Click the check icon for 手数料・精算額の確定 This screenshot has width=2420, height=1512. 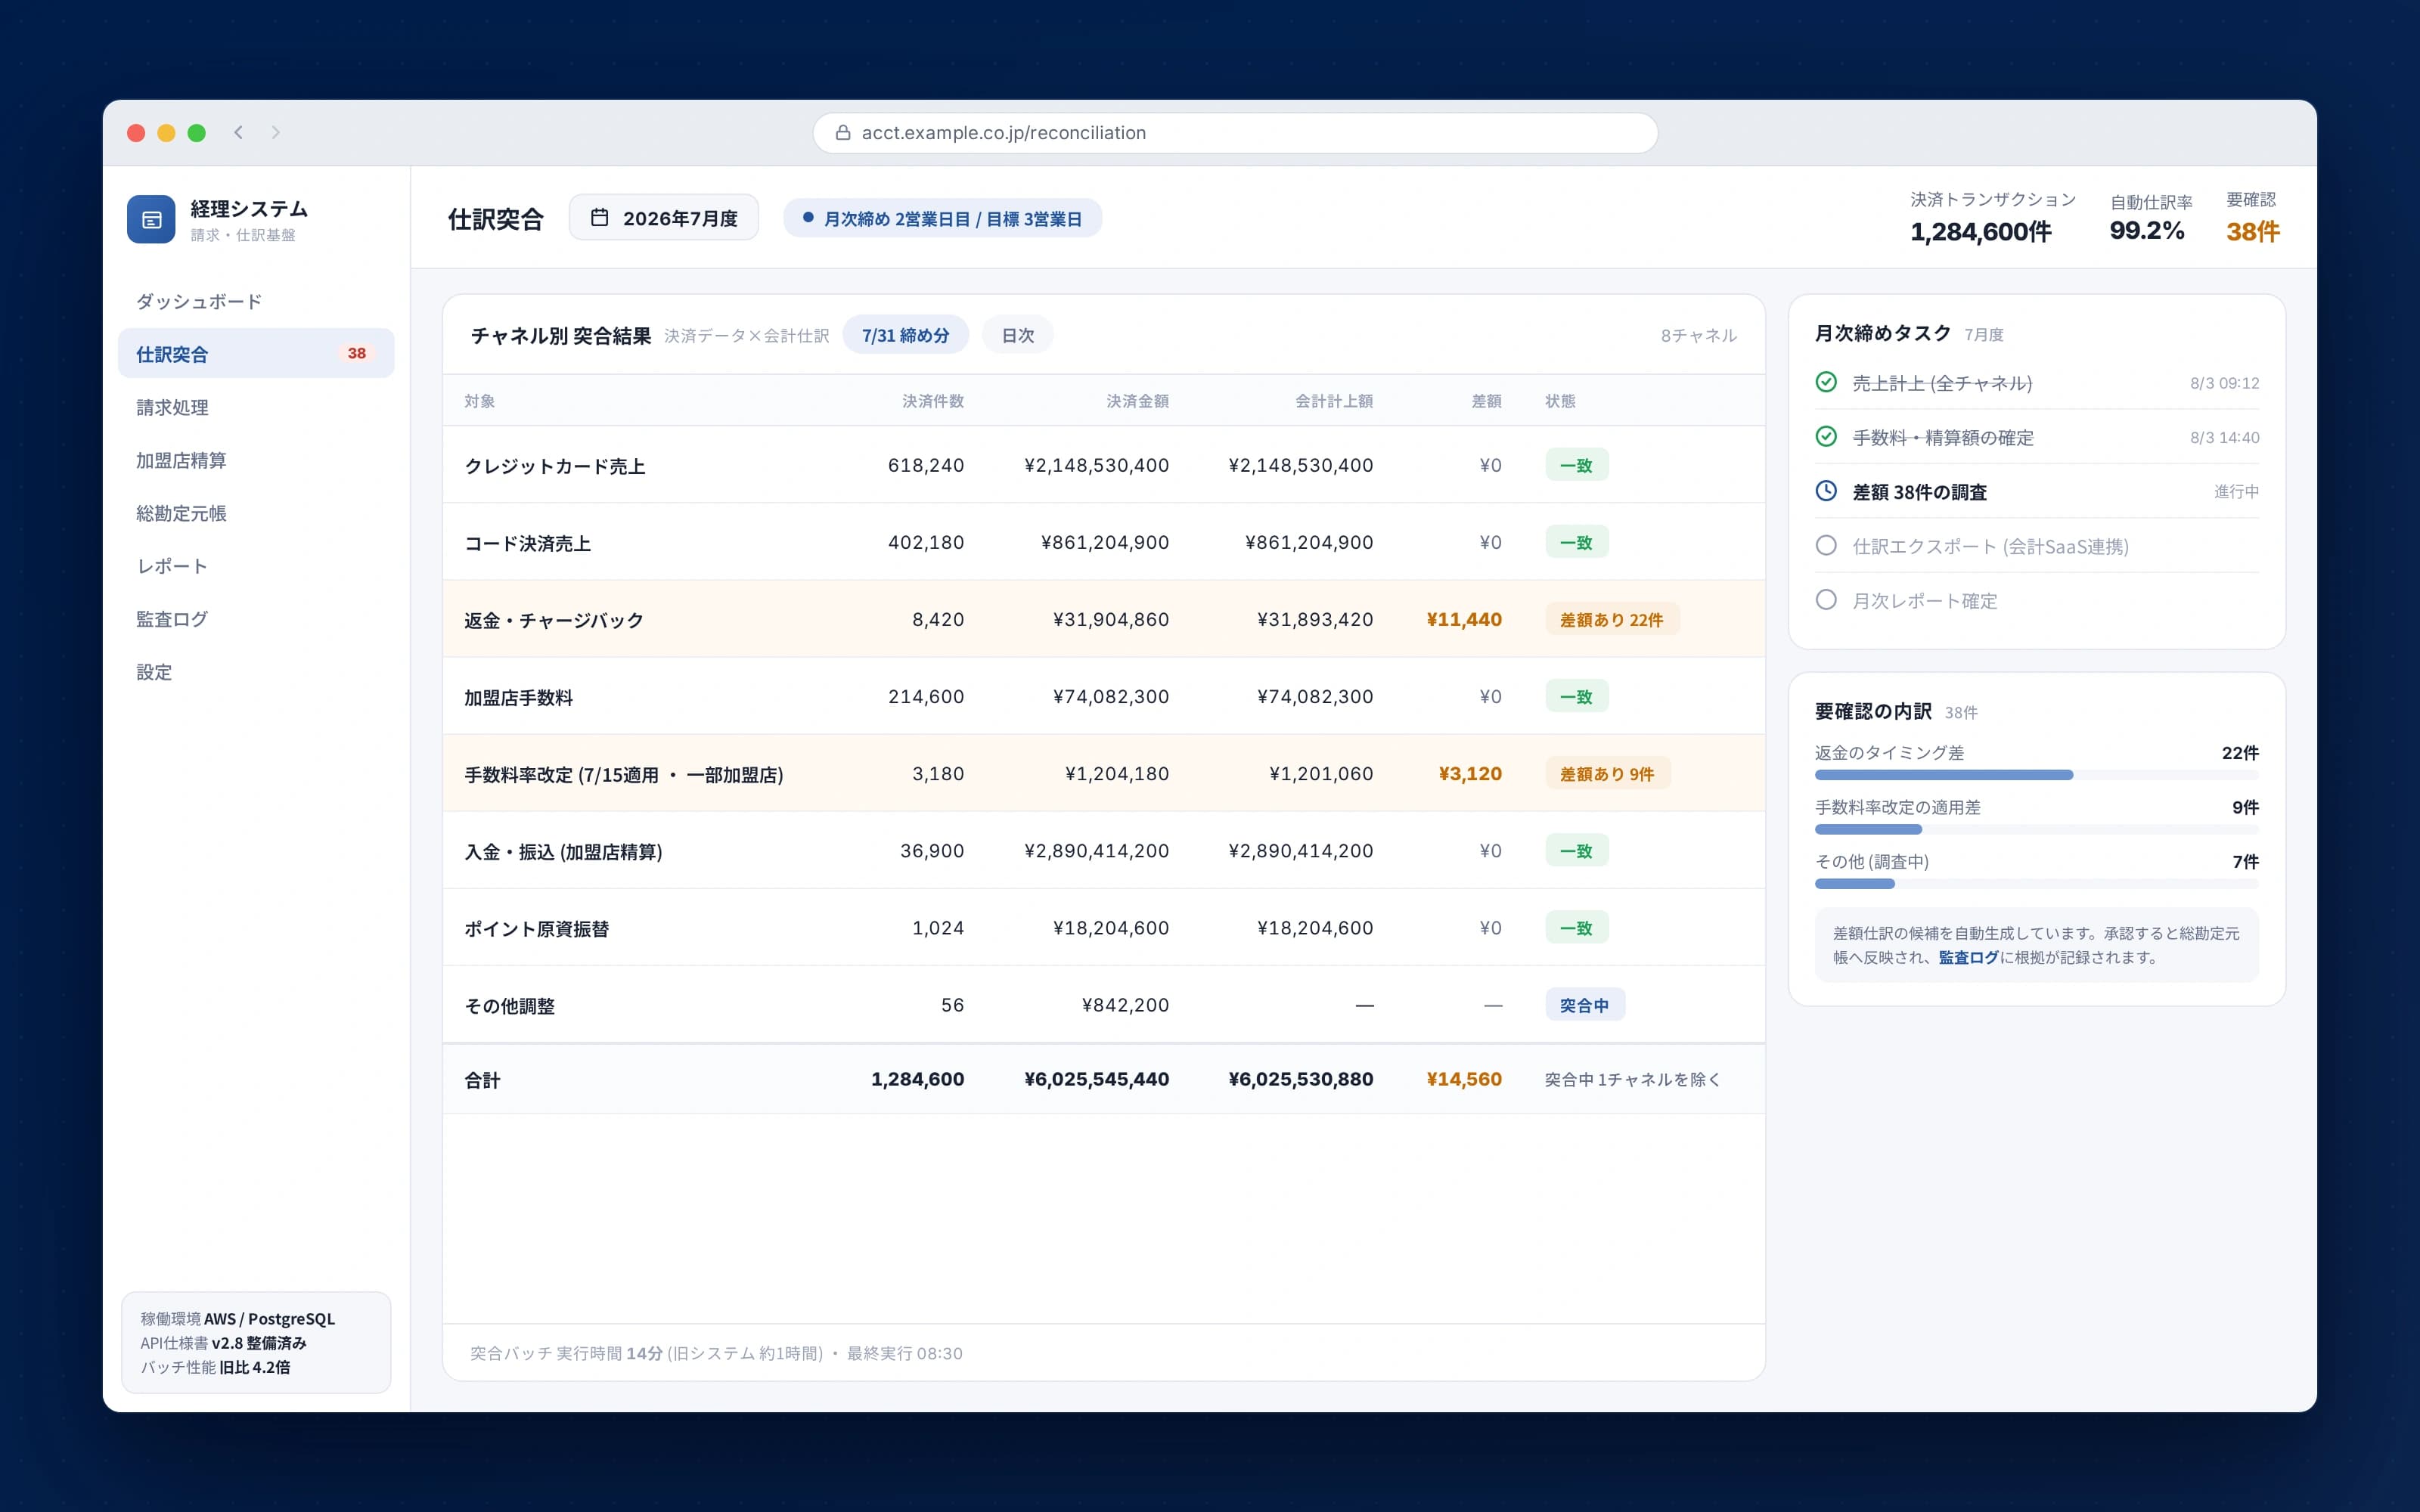(x=1826, y=436)
